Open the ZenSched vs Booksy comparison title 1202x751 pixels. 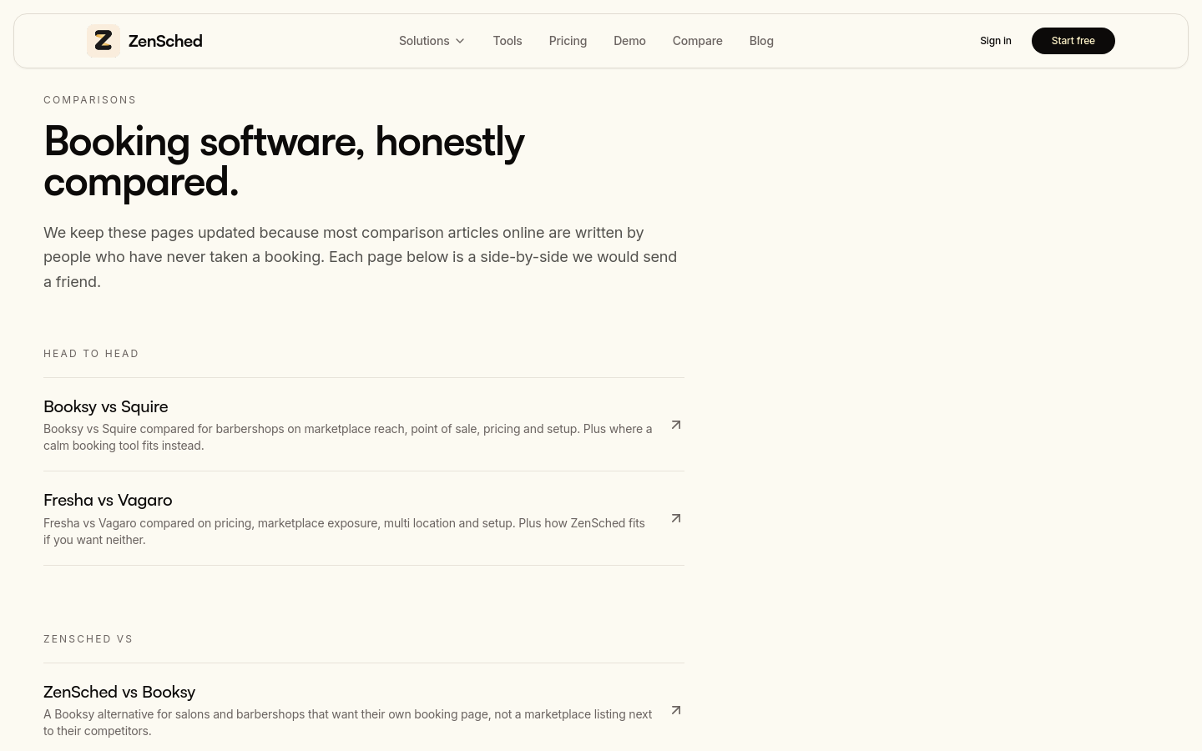tap(119, 692)
